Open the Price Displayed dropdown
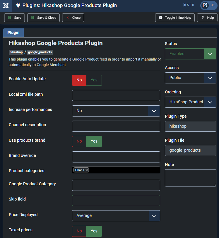This screenshot has width=219, height=238. (x=116, y=216)
